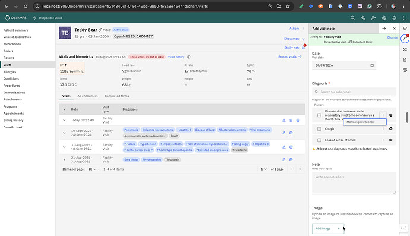Edit the 21-Aug-2026 visit
This screenshot has height=236, width=410.
coord(283,159)
